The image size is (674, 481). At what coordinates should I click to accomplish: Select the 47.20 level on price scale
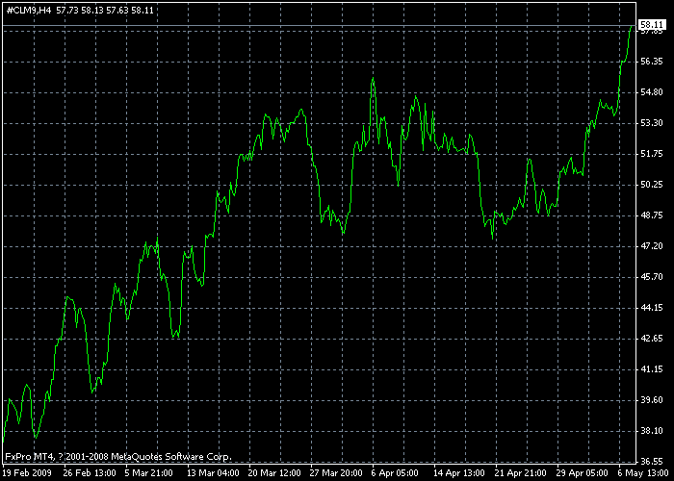click(652, 246)
